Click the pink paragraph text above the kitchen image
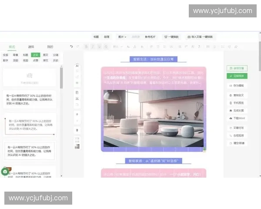The width and height of the screenshot is (261, 209). 154,78
